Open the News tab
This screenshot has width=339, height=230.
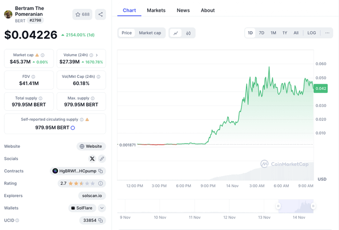point(183,10)
